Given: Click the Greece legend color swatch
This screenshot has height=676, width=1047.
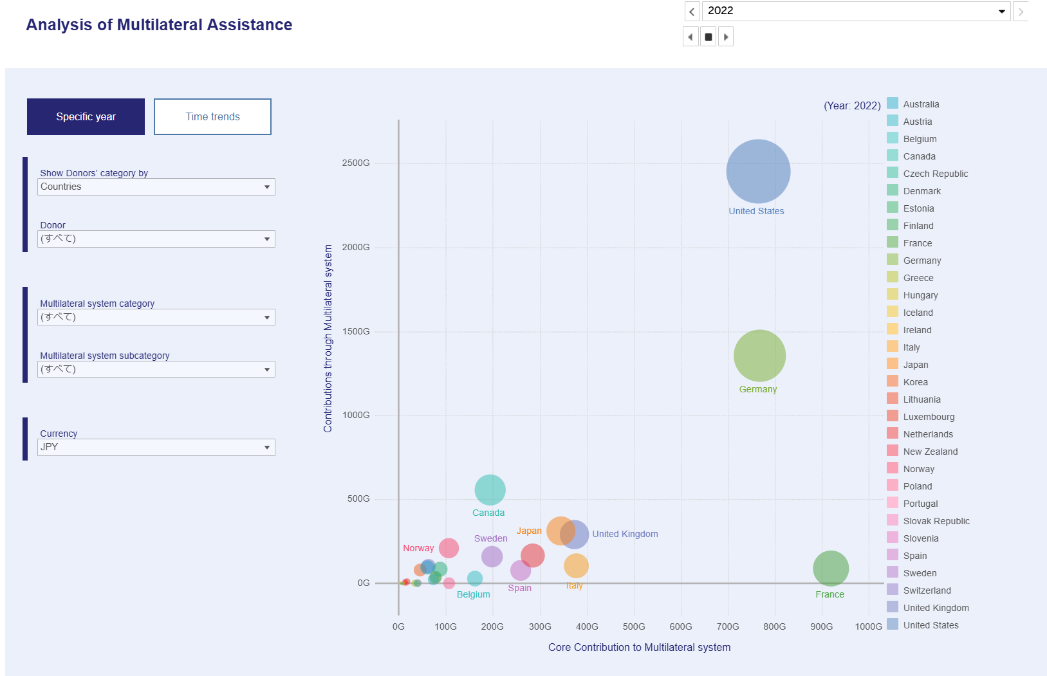Looking at the screenshot, I should (893, 277).
